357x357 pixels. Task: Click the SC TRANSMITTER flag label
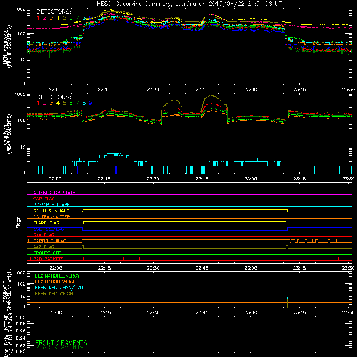(52, 217)
